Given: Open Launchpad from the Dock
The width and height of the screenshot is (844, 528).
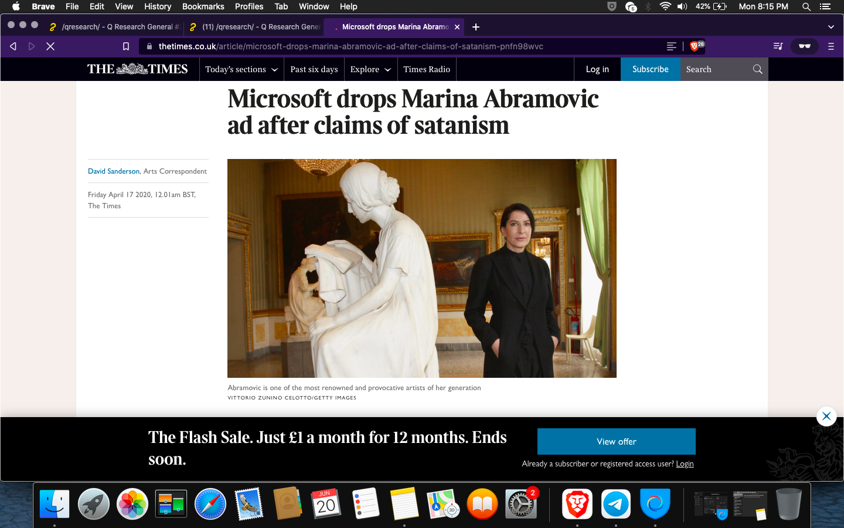Looking at the screenshot, I should [x=94, y=504].
